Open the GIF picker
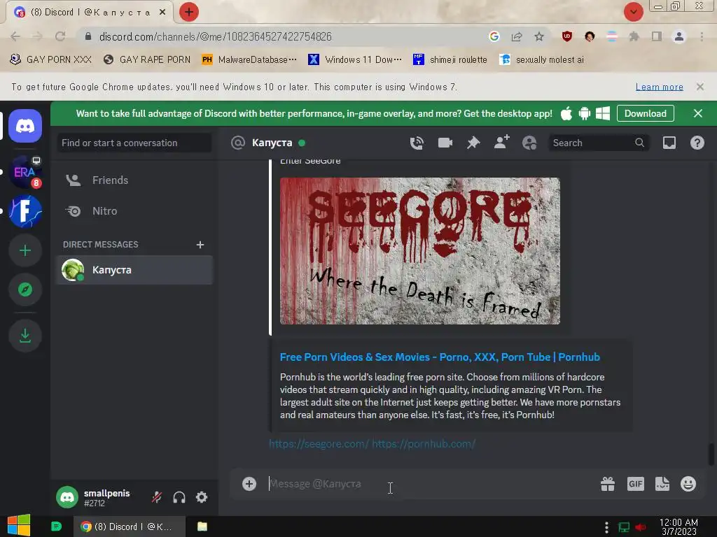 click(636, 484)
